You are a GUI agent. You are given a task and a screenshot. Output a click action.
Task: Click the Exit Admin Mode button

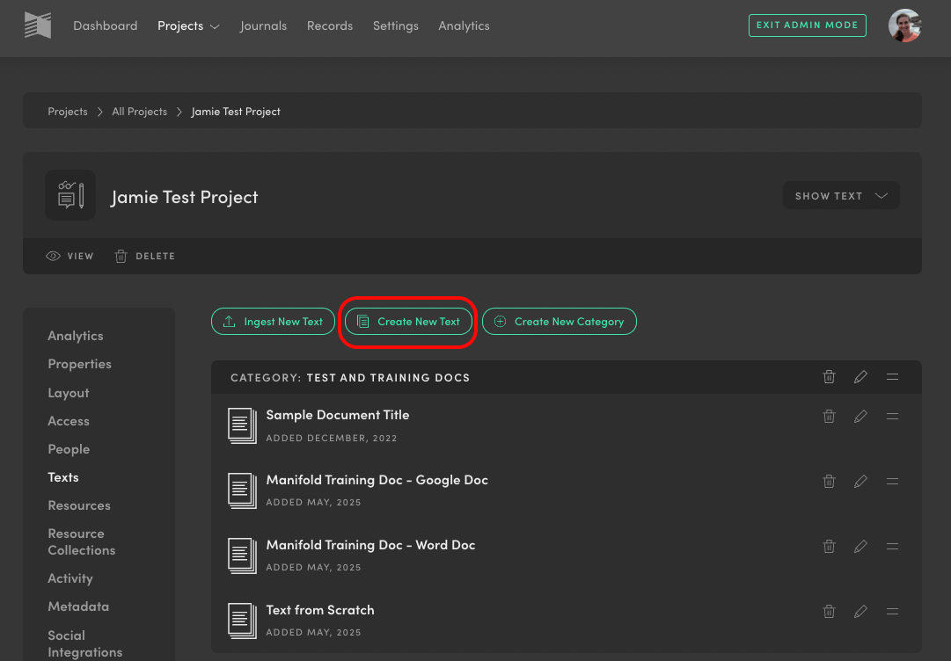(807, 25)
